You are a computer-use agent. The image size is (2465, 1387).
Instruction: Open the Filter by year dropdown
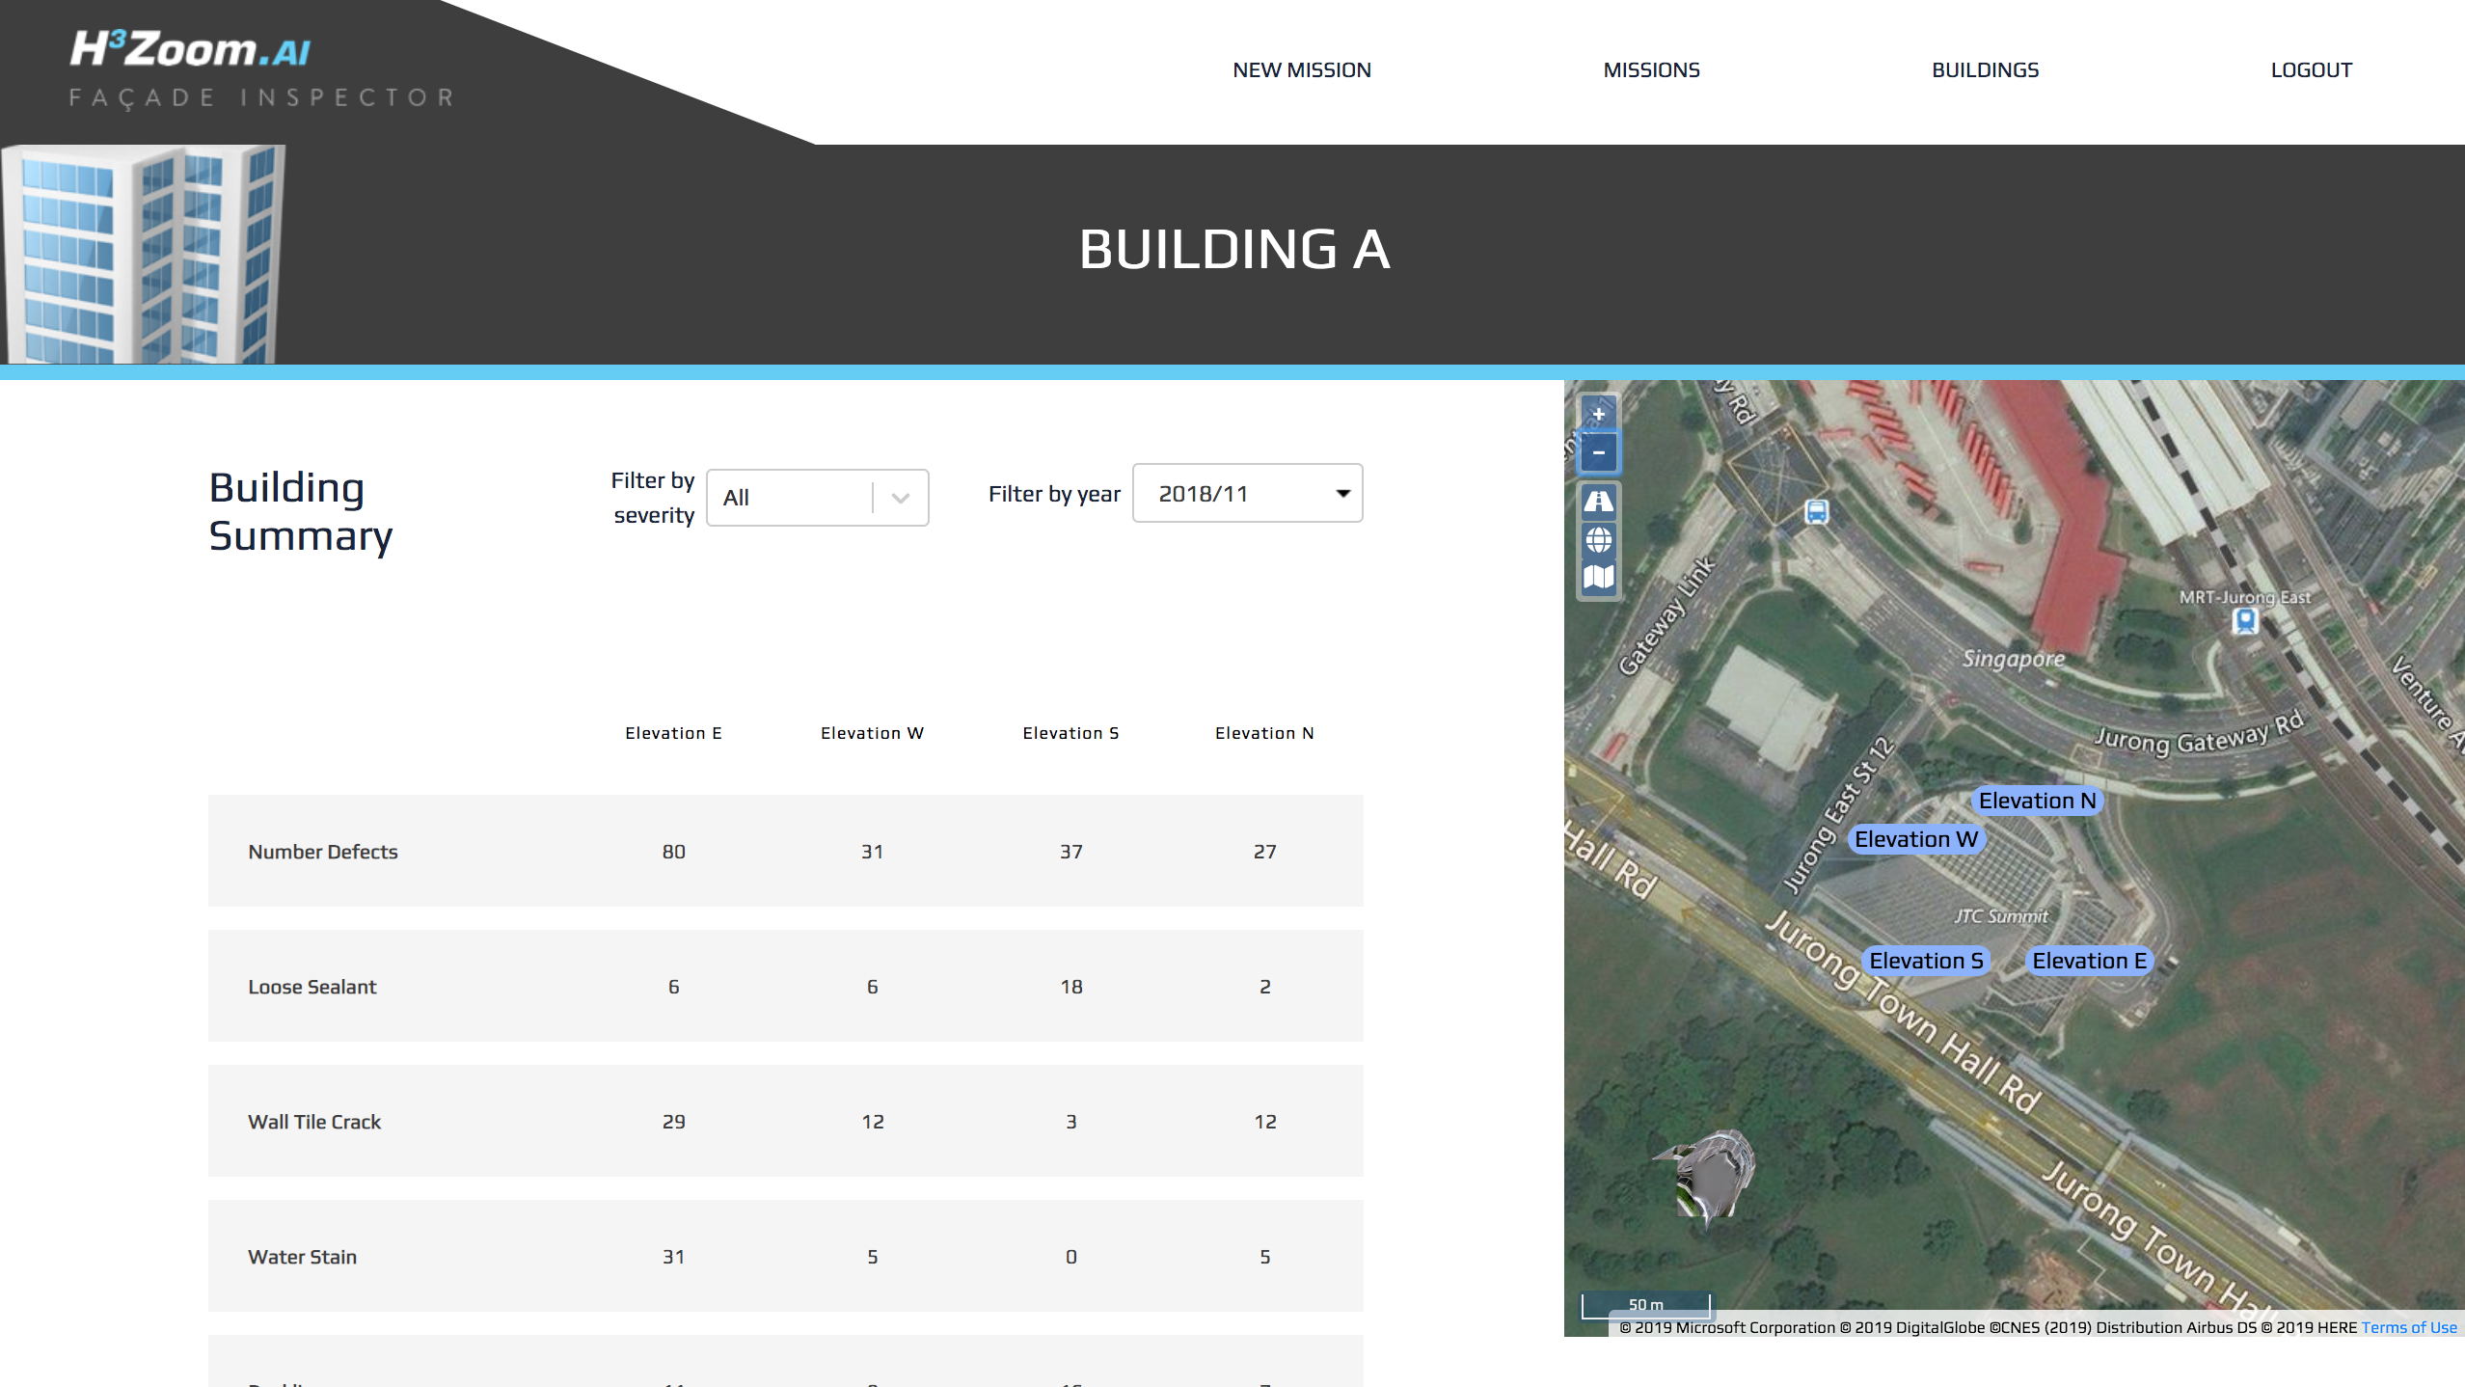click(1247, 493)
